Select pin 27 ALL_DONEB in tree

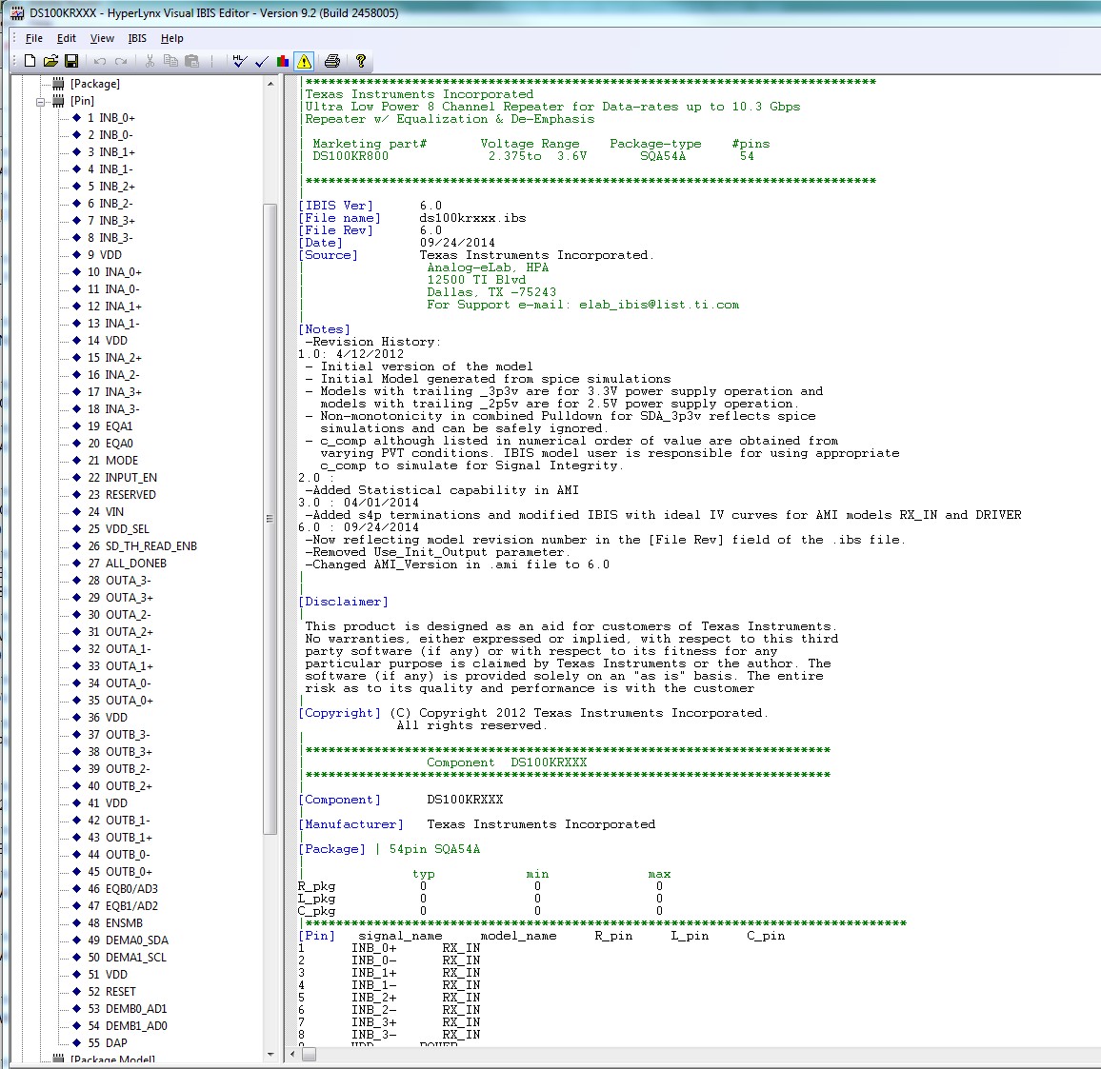(127, 564)
